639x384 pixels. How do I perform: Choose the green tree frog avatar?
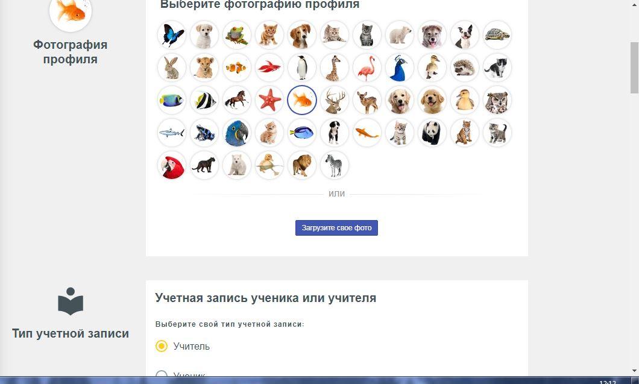click(x=237, y=35)
